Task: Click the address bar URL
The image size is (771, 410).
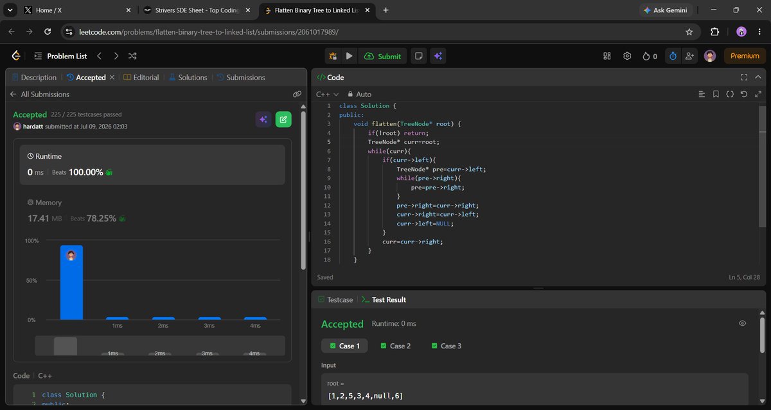Action: click(x=208, y=31)
